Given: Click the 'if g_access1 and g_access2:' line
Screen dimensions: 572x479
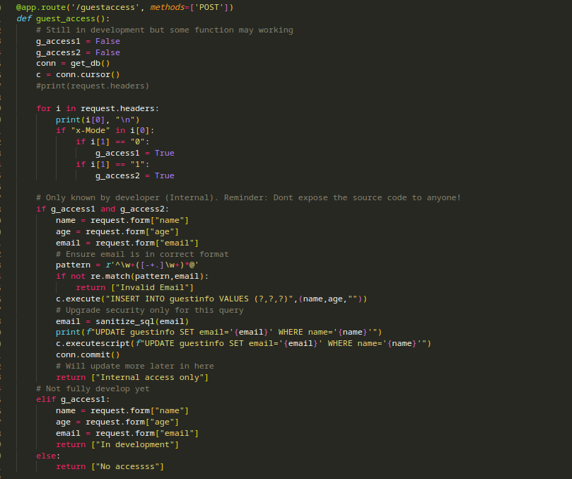Looking at the screenshot, I should (x=103, y=209).
